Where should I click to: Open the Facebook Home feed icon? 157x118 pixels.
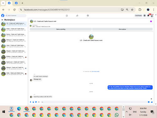coord(67,15)
